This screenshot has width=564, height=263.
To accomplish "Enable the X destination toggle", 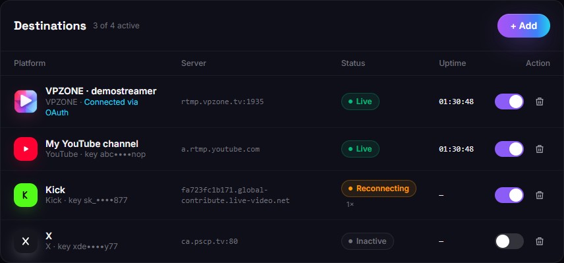I will coord(509,241).
